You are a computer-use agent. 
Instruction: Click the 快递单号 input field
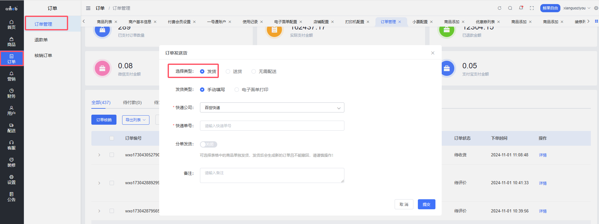tap(272, 126)
